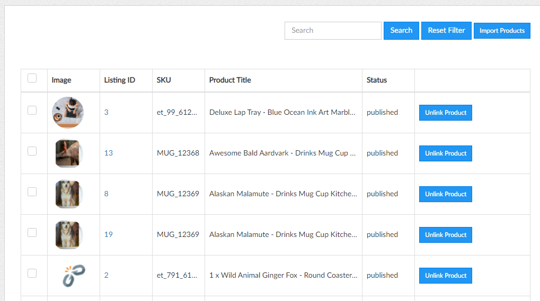540x301 pixels.
Task: Unlink the Awesome Bald Aardvark product
Action: coord(445,153)
